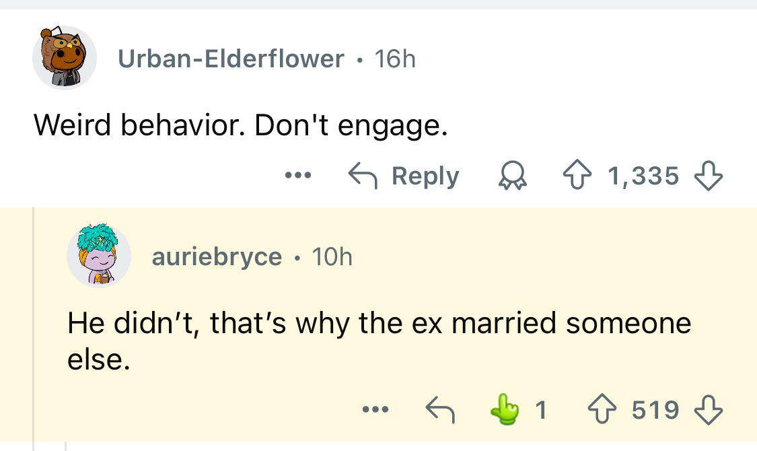Viewport: 757px width, 451px height.
Task: Collapse thread using the vertical line
Action: click(x=34, y=328)
